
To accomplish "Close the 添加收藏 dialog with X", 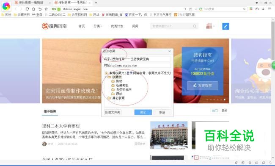I will click(169, 51).
